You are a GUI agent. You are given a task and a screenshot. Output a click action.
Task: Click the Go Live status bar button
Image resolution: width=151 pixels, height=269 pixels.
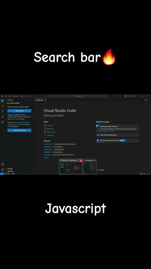tap(143, 174)
